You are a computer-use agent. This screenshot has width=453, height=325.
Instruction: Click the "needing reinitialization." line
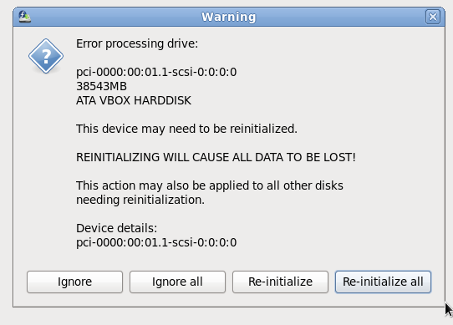[x=140, y=200]
